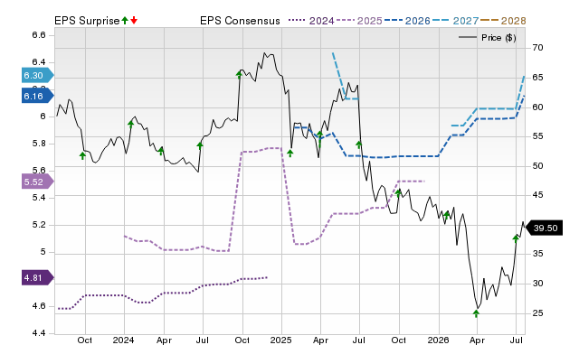Click the 4.4 label on left EPS axis
This screenshot has height=345, width=579.
coord(39,333)
